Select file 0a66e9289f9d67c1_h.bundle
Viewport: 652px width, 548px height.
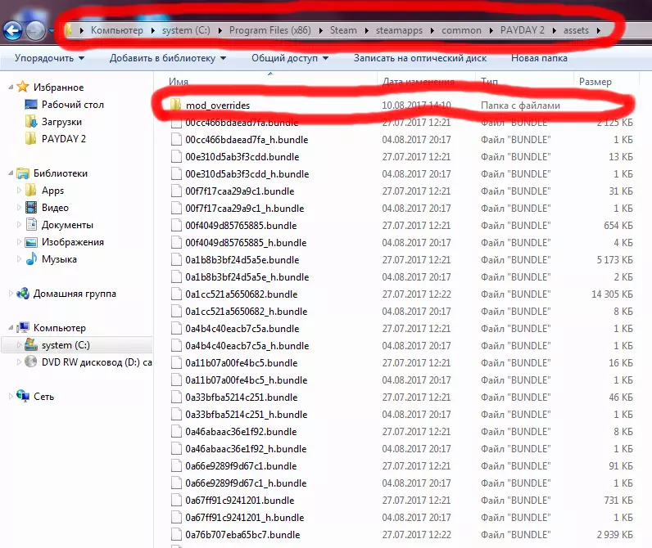point(246,483)
